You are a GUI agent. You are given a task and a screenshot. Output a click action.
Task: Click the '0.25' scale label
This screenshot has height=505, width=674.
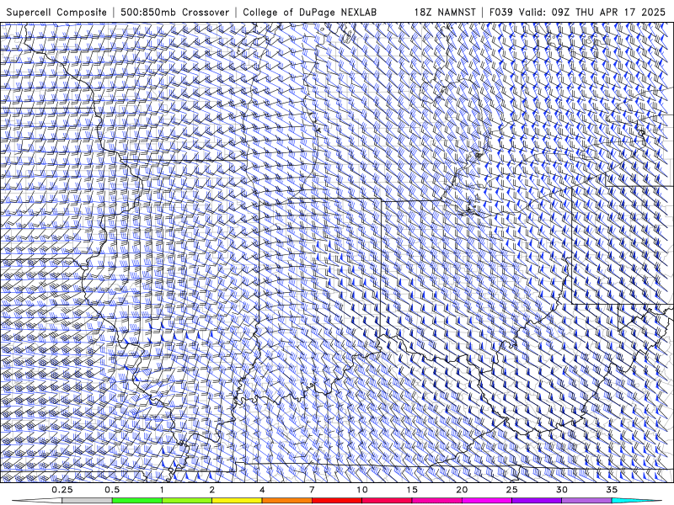(62, 490)
